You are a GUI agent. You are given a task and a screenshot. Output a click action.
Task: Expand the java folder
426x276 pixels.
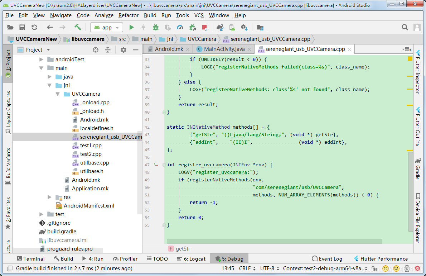[49, 77]
